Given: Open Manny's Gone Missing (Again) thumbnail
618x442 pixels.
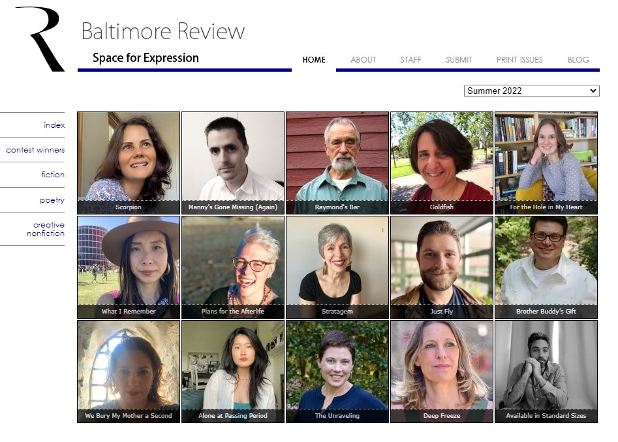Looking at the screenshot, I should [233, 163].
